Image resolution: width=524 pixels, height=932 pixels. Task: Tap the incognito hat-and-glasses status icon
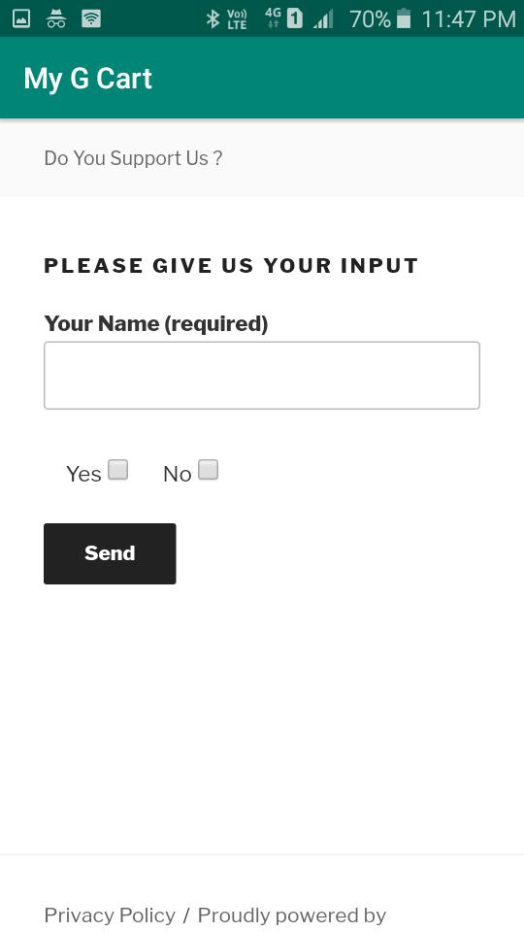56,18
